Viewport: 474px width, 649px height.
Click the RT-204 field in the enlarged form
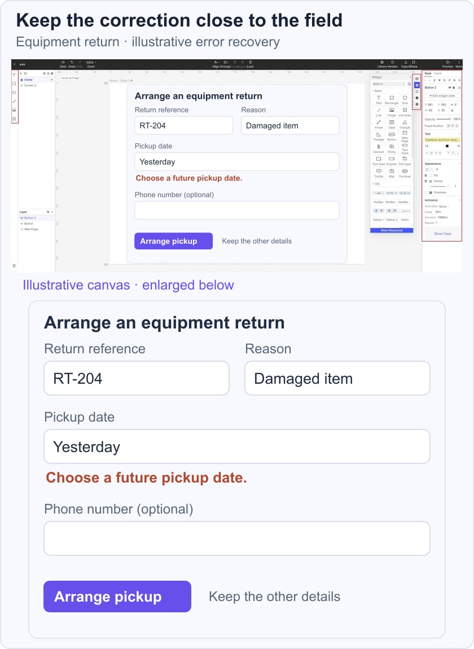click(x=137, y=378)
